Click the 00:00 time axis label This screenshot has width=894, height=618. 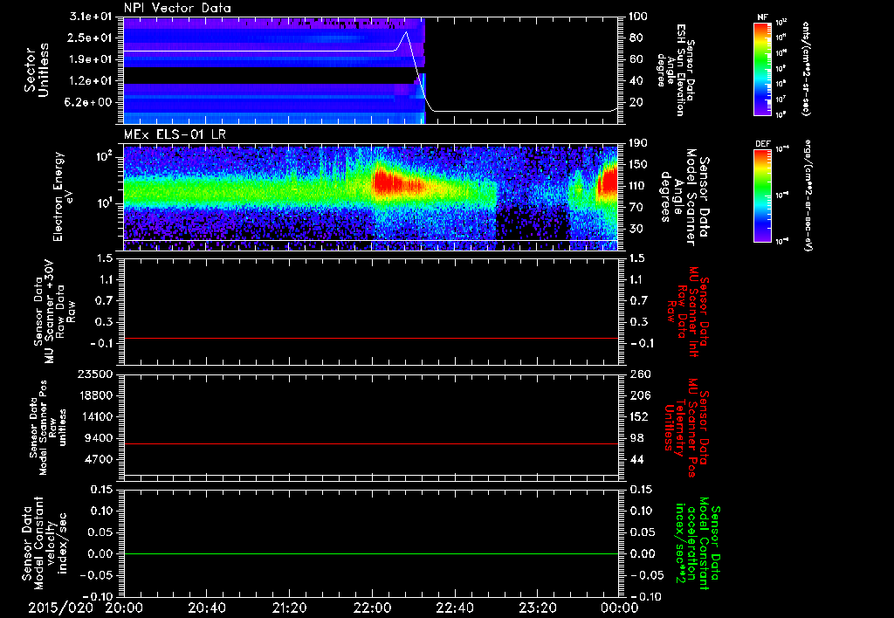[620, 608]
